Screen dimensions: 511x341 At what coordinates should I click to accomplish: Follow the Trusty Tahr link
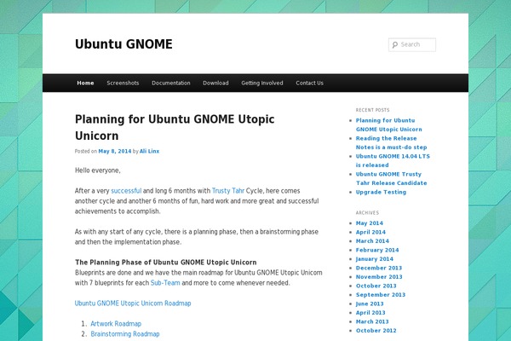click(x=228, y=191)
